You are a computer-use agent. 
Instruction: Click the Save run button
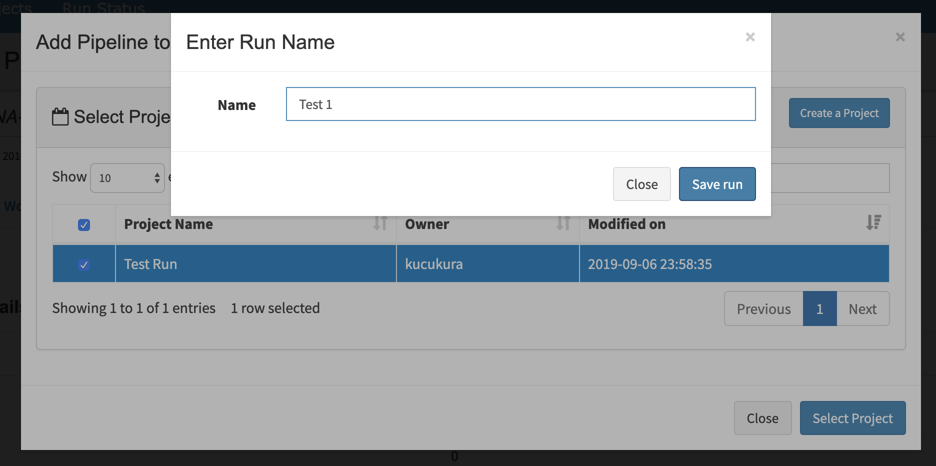tap(717, 184)
